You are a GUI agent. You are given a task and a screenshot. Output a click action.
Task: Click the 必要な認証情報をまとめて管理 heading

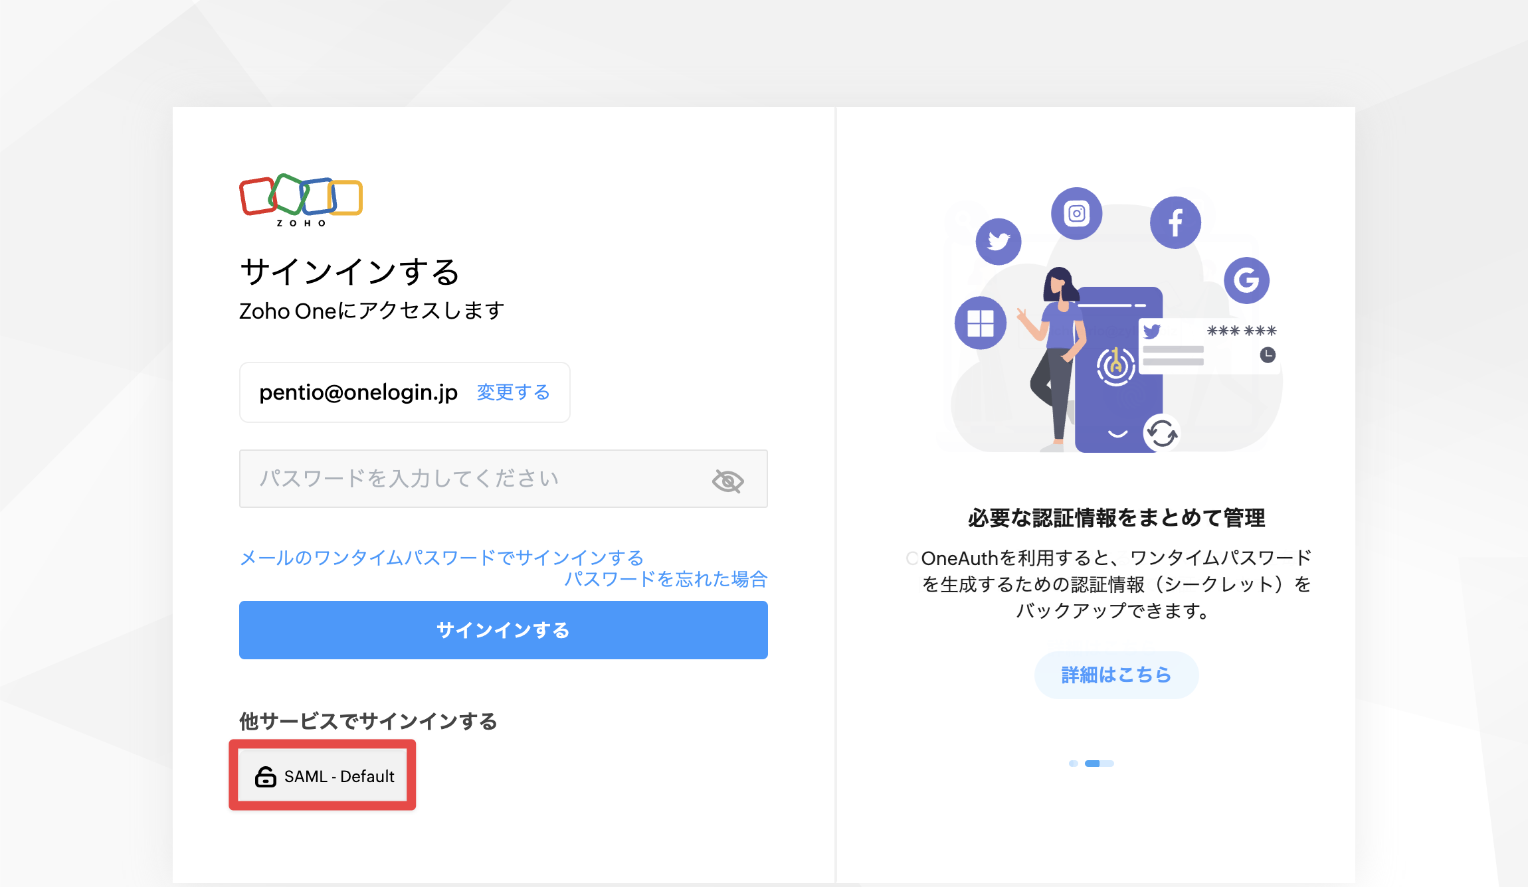[x=1116, y=518]
